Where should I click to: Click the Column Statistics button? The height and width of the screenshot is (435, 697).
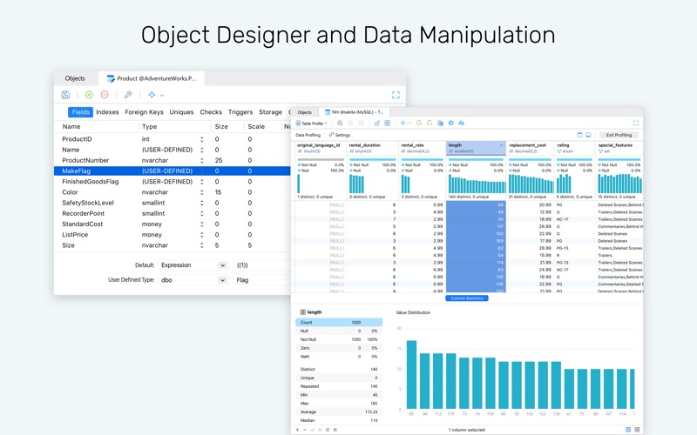[467, 298]
